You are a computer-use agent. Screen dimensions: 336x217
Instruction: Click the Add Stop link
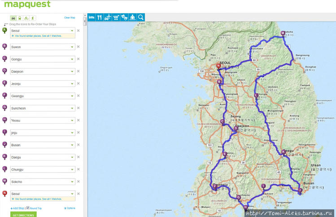coord(17,208)
